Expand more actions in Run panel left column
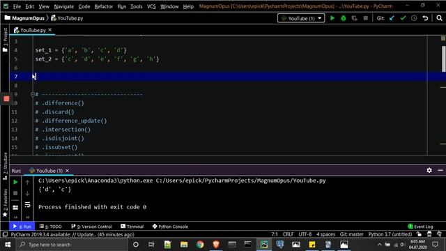 click(15, 217)
